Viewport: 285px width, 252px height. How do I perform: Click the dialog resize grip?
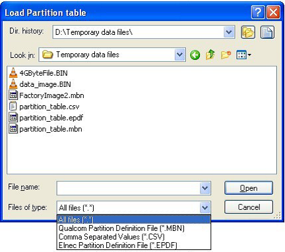point(277,215)
